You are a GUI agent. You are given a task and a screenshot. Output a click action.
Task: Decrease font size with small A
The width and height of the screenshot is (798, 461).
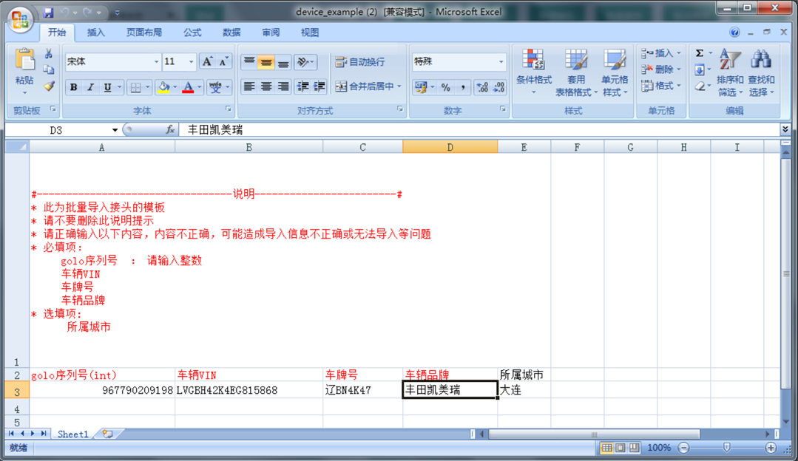(x=223, y=62)
